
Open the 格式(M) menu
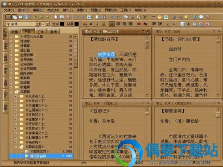point(53,10)
